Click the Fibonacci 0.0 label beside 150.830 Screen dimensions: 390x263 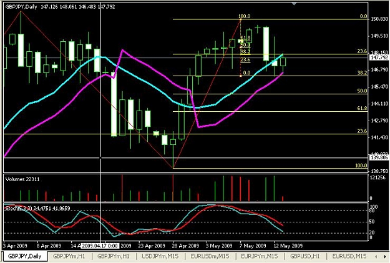click(x=363, y=16)
